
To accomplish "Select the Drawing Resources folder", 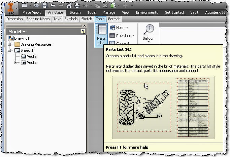I will (x=33, y=44).
